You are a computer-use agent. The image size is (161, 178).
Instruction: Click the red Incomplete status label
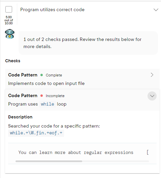[55, 96]
